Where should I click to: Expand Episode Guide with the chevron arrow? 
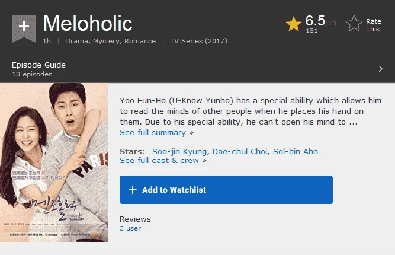coord(380,69)
